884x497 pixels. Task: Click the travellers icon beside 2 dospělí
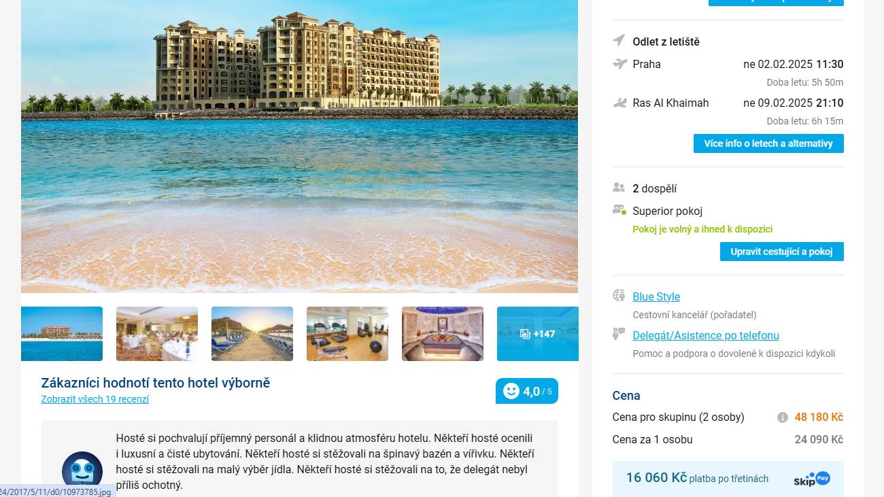(619, 188)
